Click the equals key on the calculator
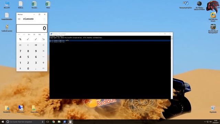Viewport: 220px width, 124px height. tap(43, 69)
